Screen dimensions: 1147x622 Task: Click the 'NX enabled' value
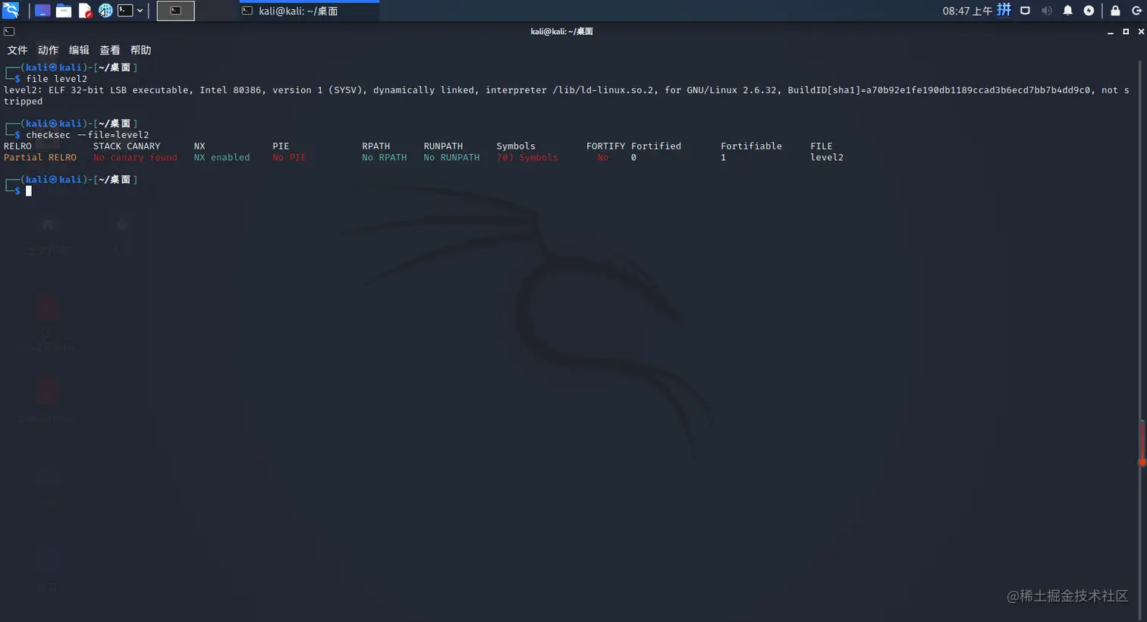coord(222,158)
